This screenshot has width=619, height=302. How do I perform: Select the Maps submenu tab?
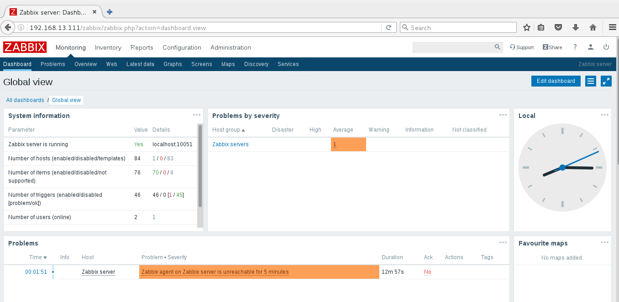point(228,64)
